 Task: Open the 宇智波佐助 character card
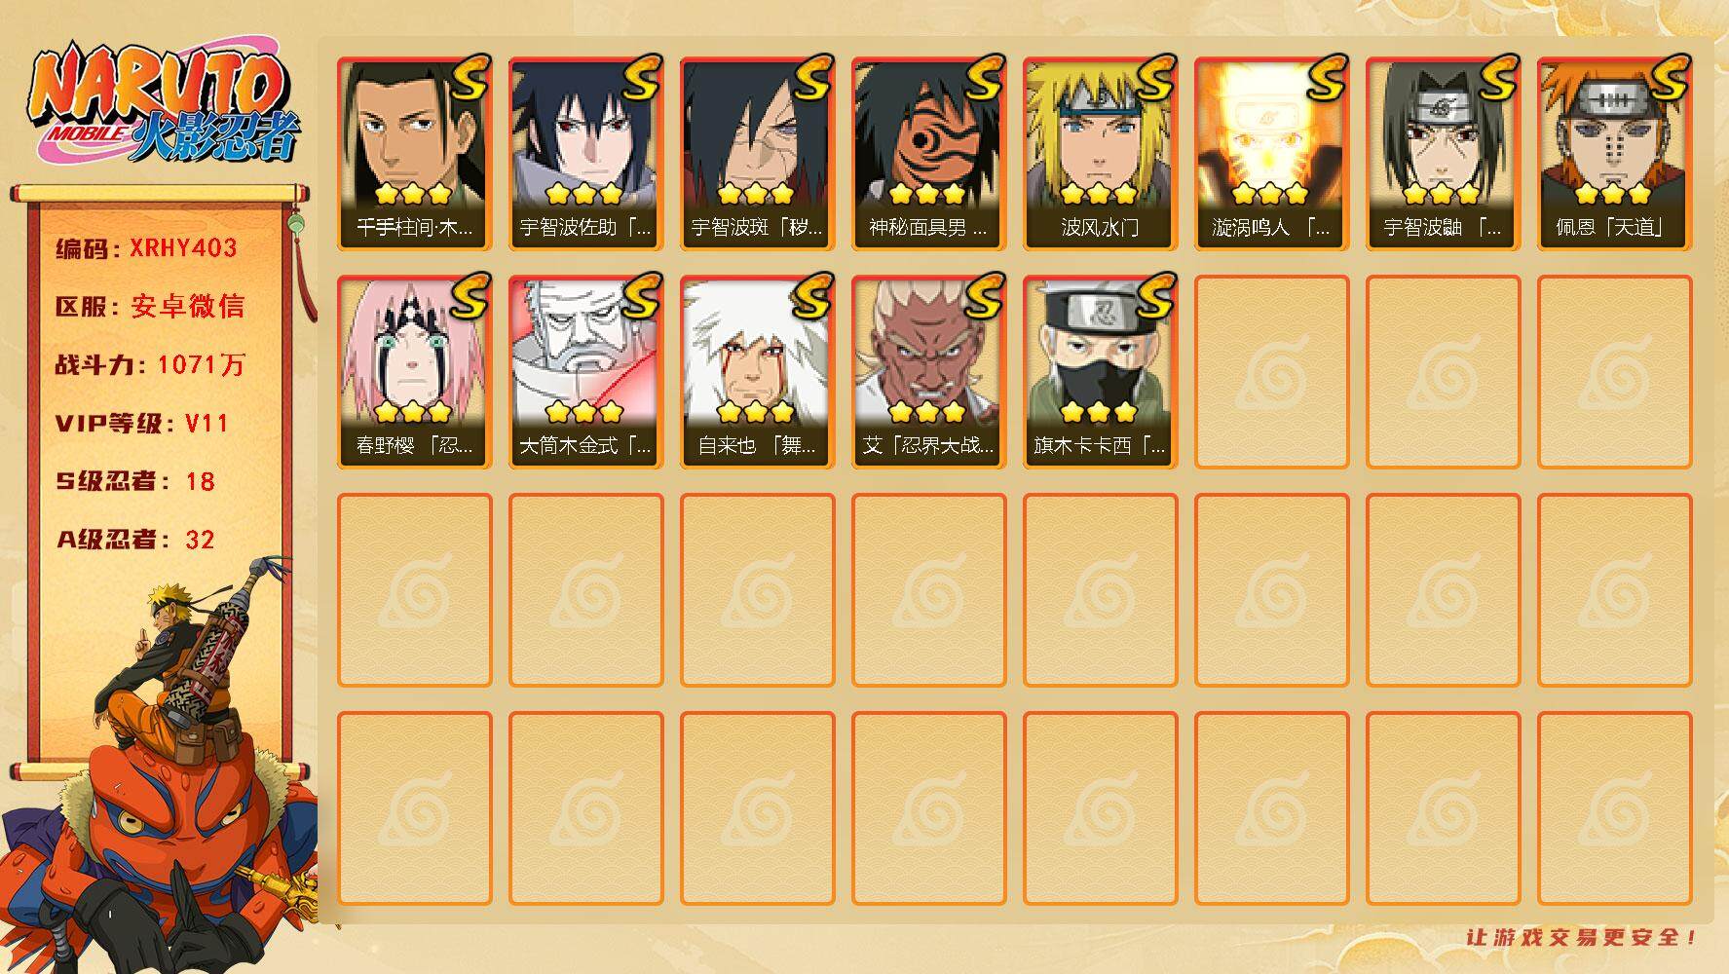(585, 154)
